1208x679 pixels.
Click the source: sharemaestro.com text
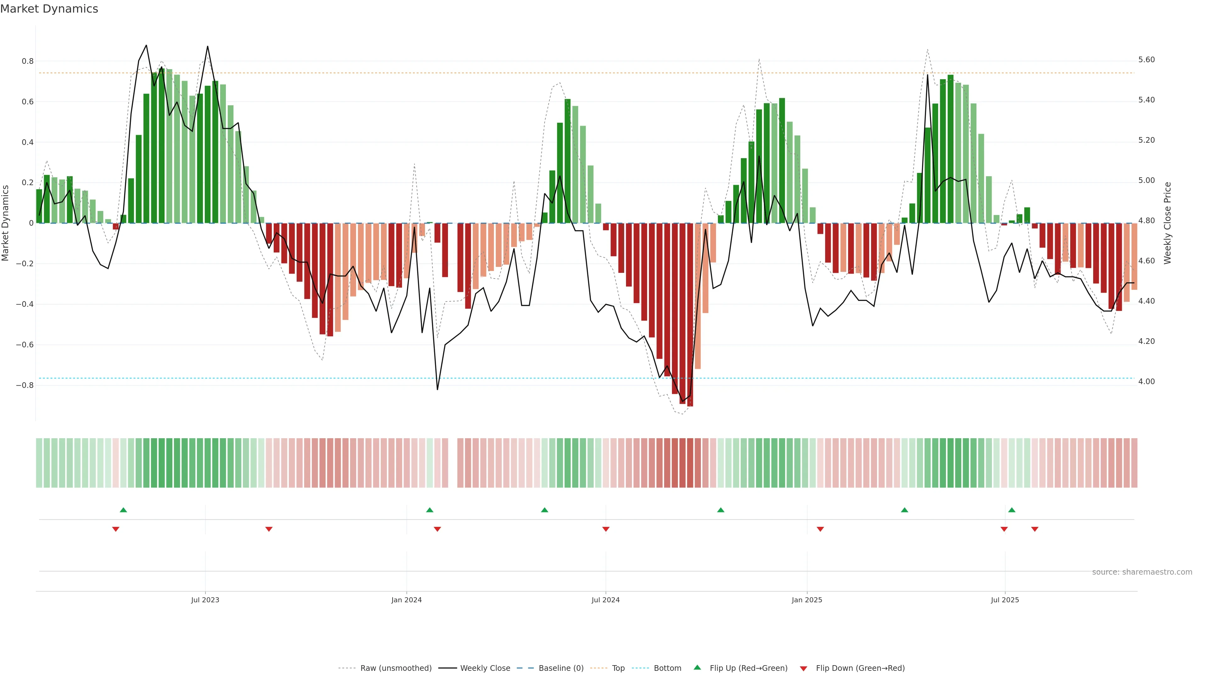tap(1142, 572)
